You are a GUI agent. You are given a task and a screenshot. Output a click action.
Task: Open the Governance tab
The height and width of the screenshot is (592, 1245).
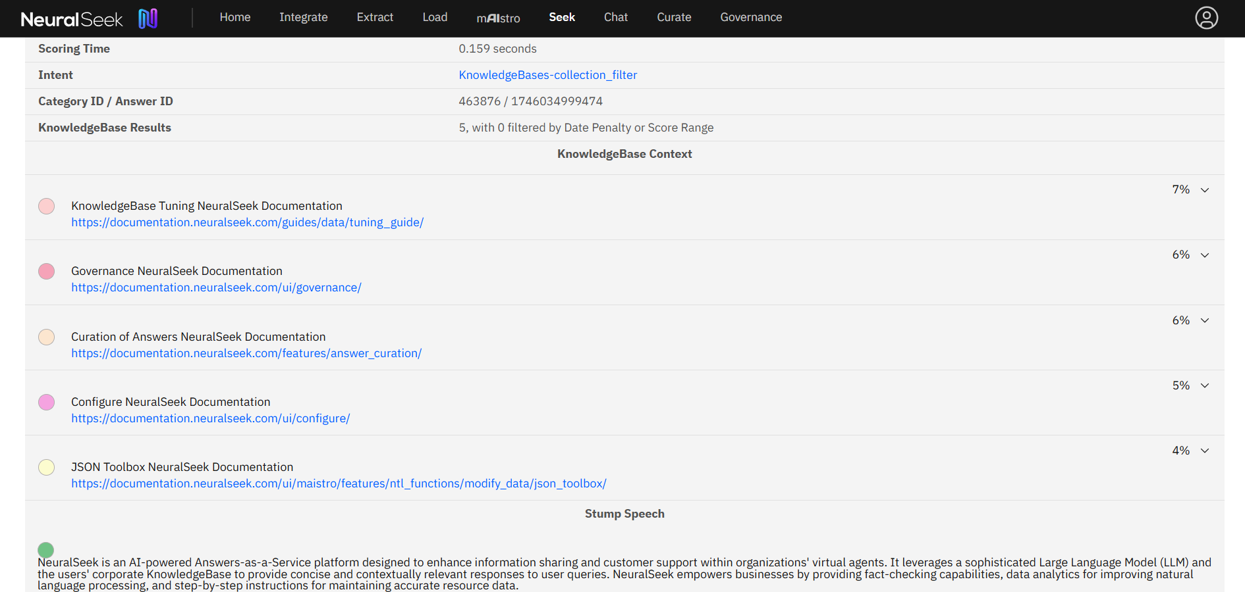pos(751,17)
